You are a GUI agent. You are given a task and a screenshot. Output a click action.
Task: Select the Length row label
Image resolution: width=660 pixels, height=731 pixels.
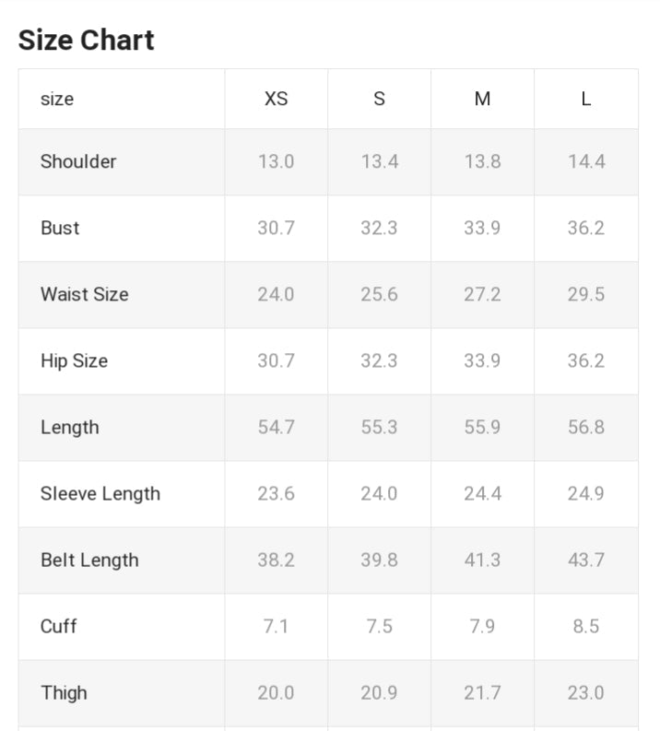point(69,427)
